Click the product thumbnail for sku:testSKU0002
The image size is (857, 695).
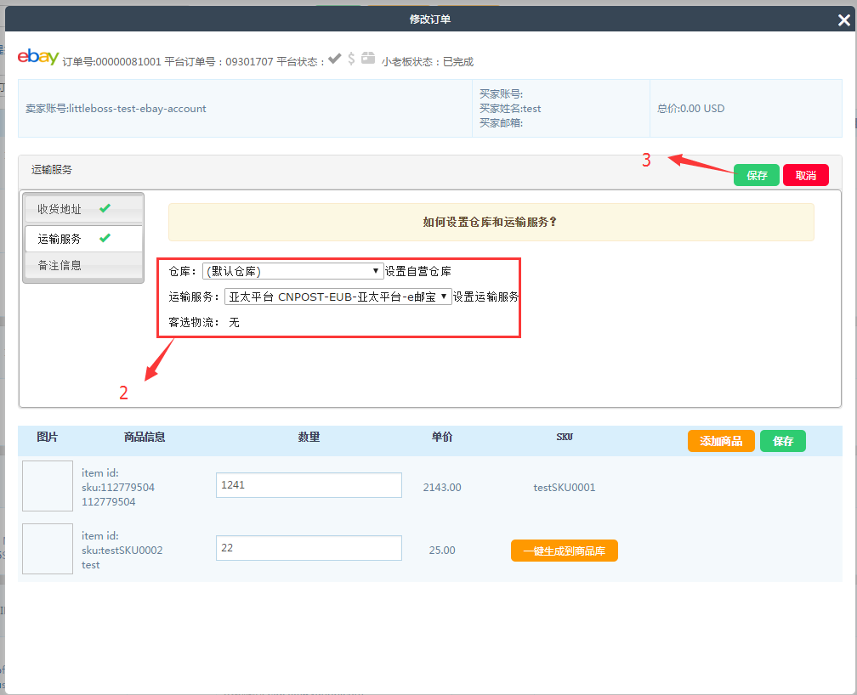(x=48, y=549)
